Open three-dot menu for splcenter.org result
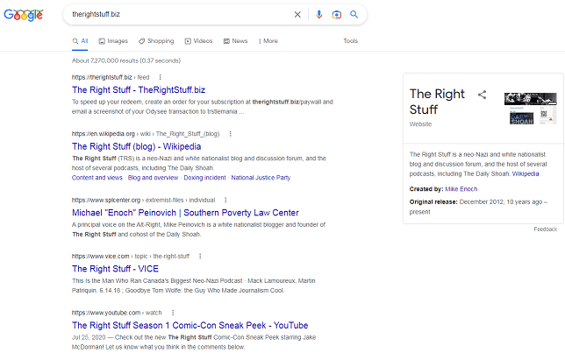Screen dimensions: 565x360 coord(225,200)
